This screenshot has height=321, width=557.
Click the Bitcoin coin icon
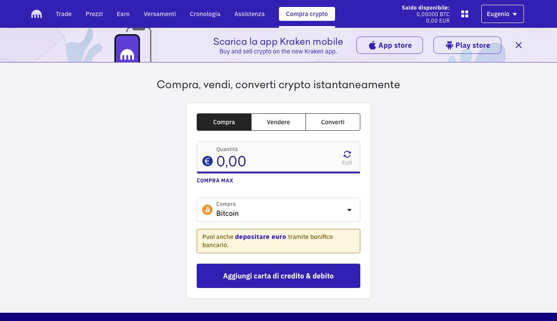[208, 210]
